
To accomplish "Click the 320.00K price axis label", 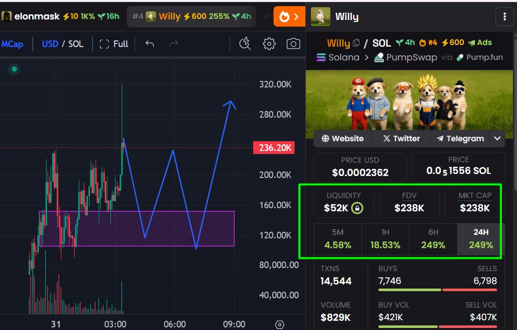I will [x=275, y=84].
